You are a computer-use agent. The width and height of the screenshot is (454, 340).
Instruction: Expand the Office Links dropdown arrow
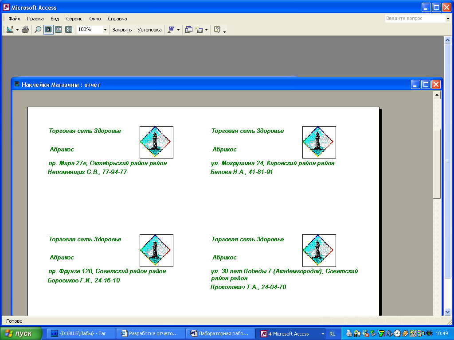pos(178,30)
